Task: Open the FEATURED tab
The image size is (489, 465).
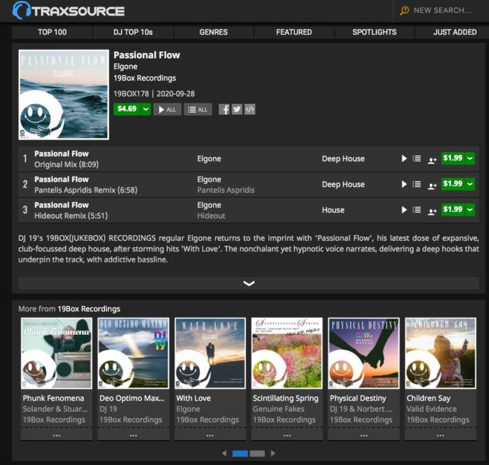Action: tap(294, 32)
